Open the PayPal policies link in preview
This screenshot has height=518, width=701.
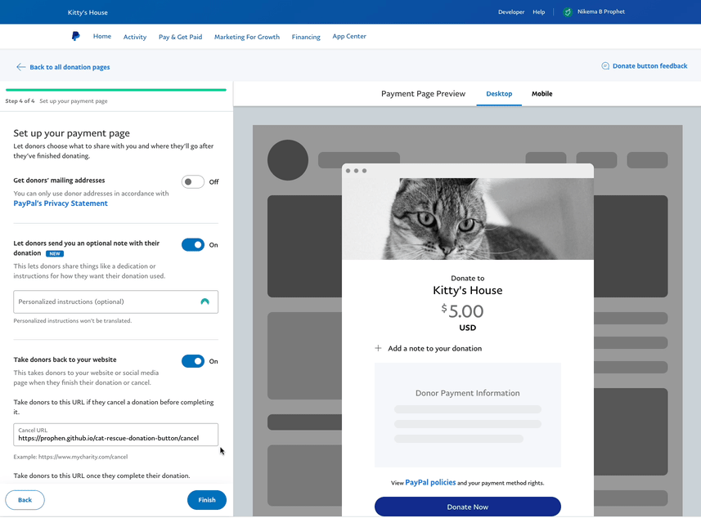click(430, 482)
